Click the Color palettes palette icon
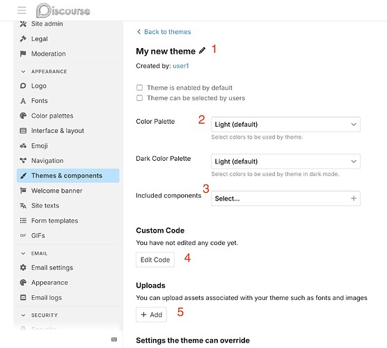This screenshot has width=387, height=348. 23,116
